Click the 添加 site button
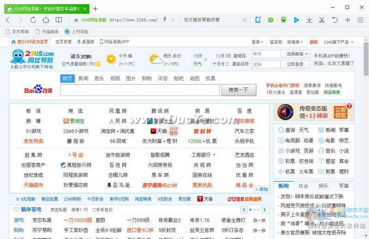 click(x=262, y=189)
